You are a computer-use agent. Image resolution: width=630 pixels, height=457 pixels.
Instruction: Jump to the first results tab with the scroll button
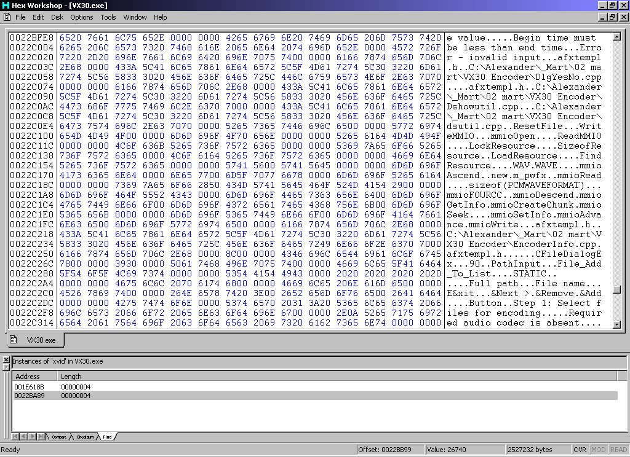coord(15,437)
